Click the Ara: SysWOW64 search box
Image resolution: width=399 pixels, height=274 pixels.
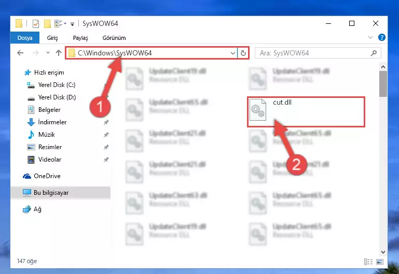(318, 53)
